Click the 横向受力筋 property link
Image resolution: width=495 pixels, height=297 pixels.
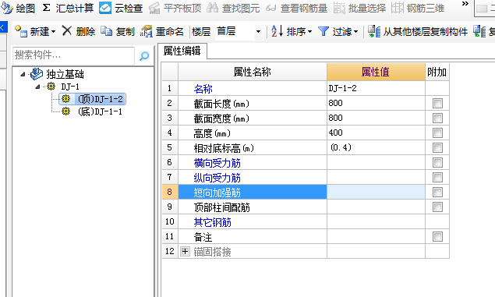click(217, 163)
